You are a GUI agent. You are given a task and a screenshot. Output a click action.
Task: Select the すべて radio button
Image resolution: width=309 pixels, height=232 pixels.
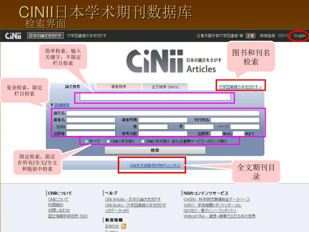86,141
